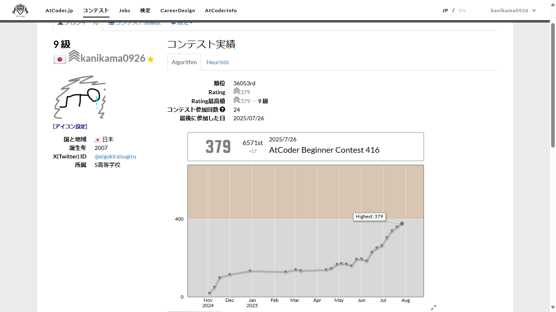This screenshot has height=312, width=556.
Task: Open the プロフィール tab
Action: [80, 22]
